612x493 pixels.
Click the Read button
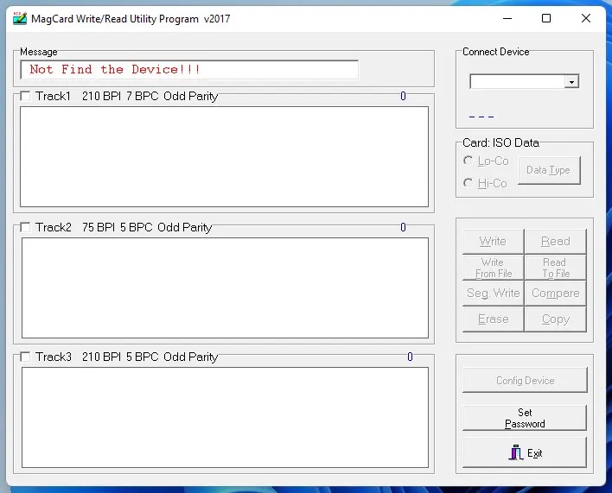point(556,241)
